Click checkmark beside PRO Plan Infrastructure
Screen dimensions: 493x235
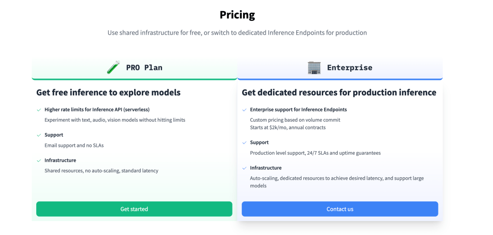(39, 160)
